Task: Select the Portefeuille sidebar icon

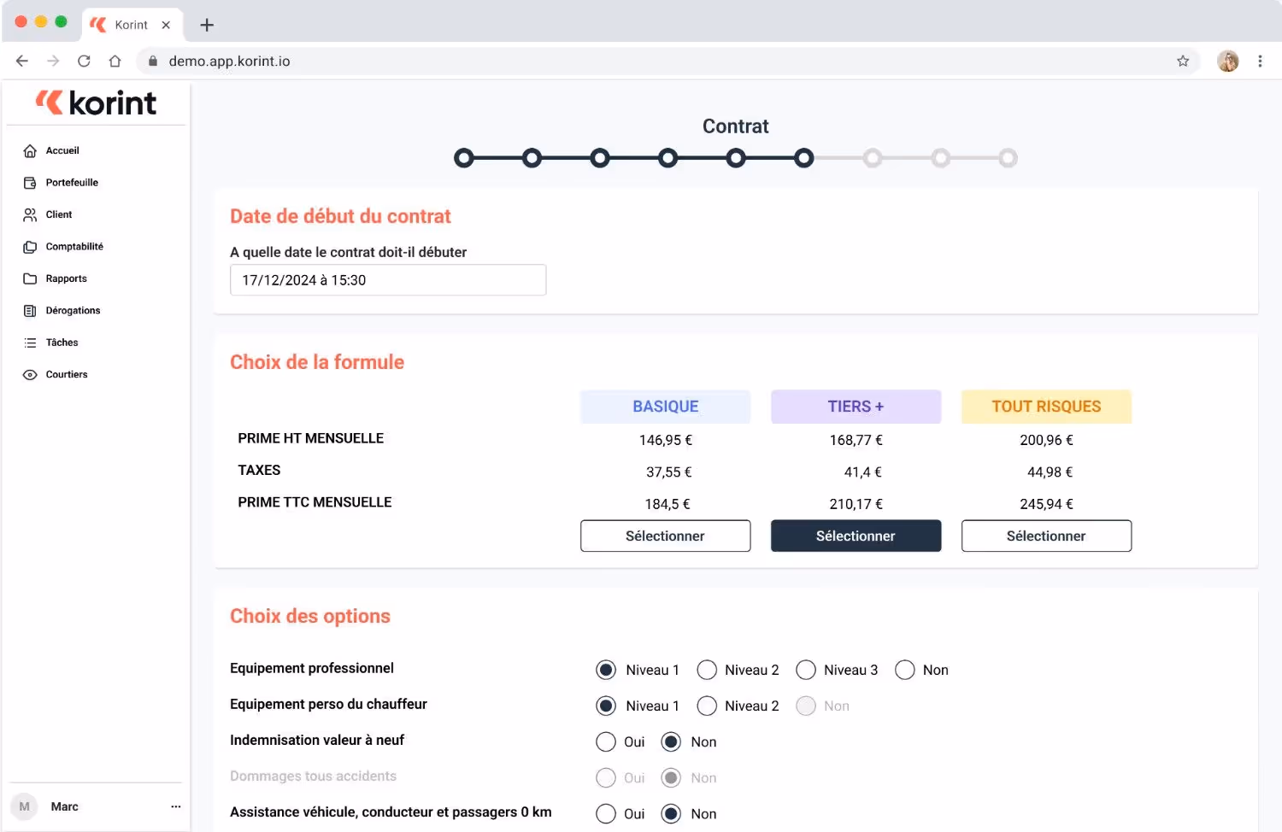Action: 31,182
